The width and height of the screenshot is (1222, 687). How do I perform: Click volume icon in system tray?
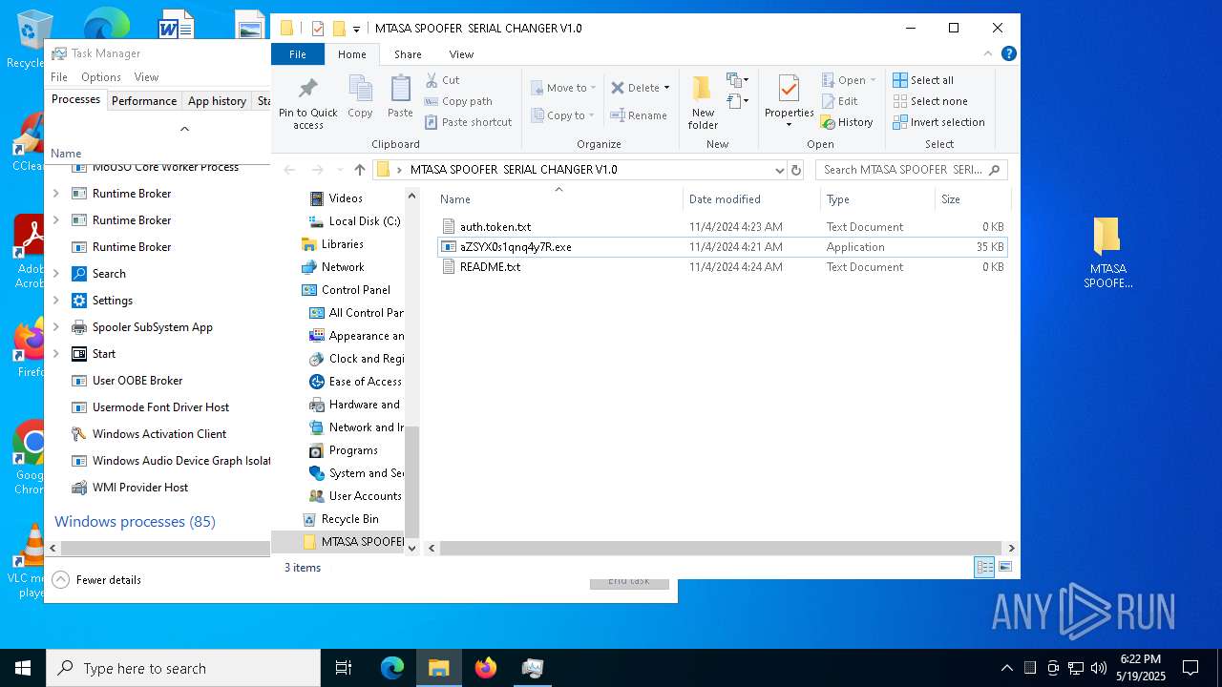[1099, 668]
